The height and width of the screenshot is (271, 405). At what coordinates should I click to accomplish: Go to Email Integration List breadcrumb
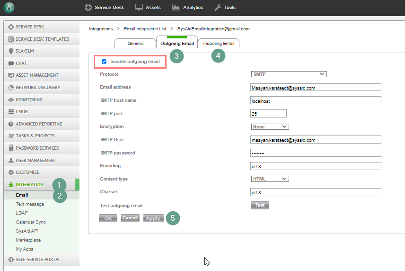(x=145, y=29)
